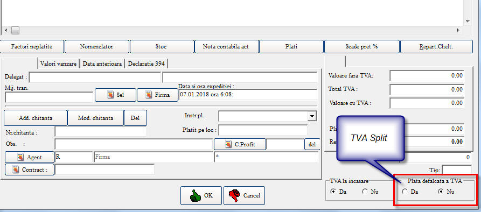
Task: Open the Data anterioara tab
Action: [x=103, y=63]
